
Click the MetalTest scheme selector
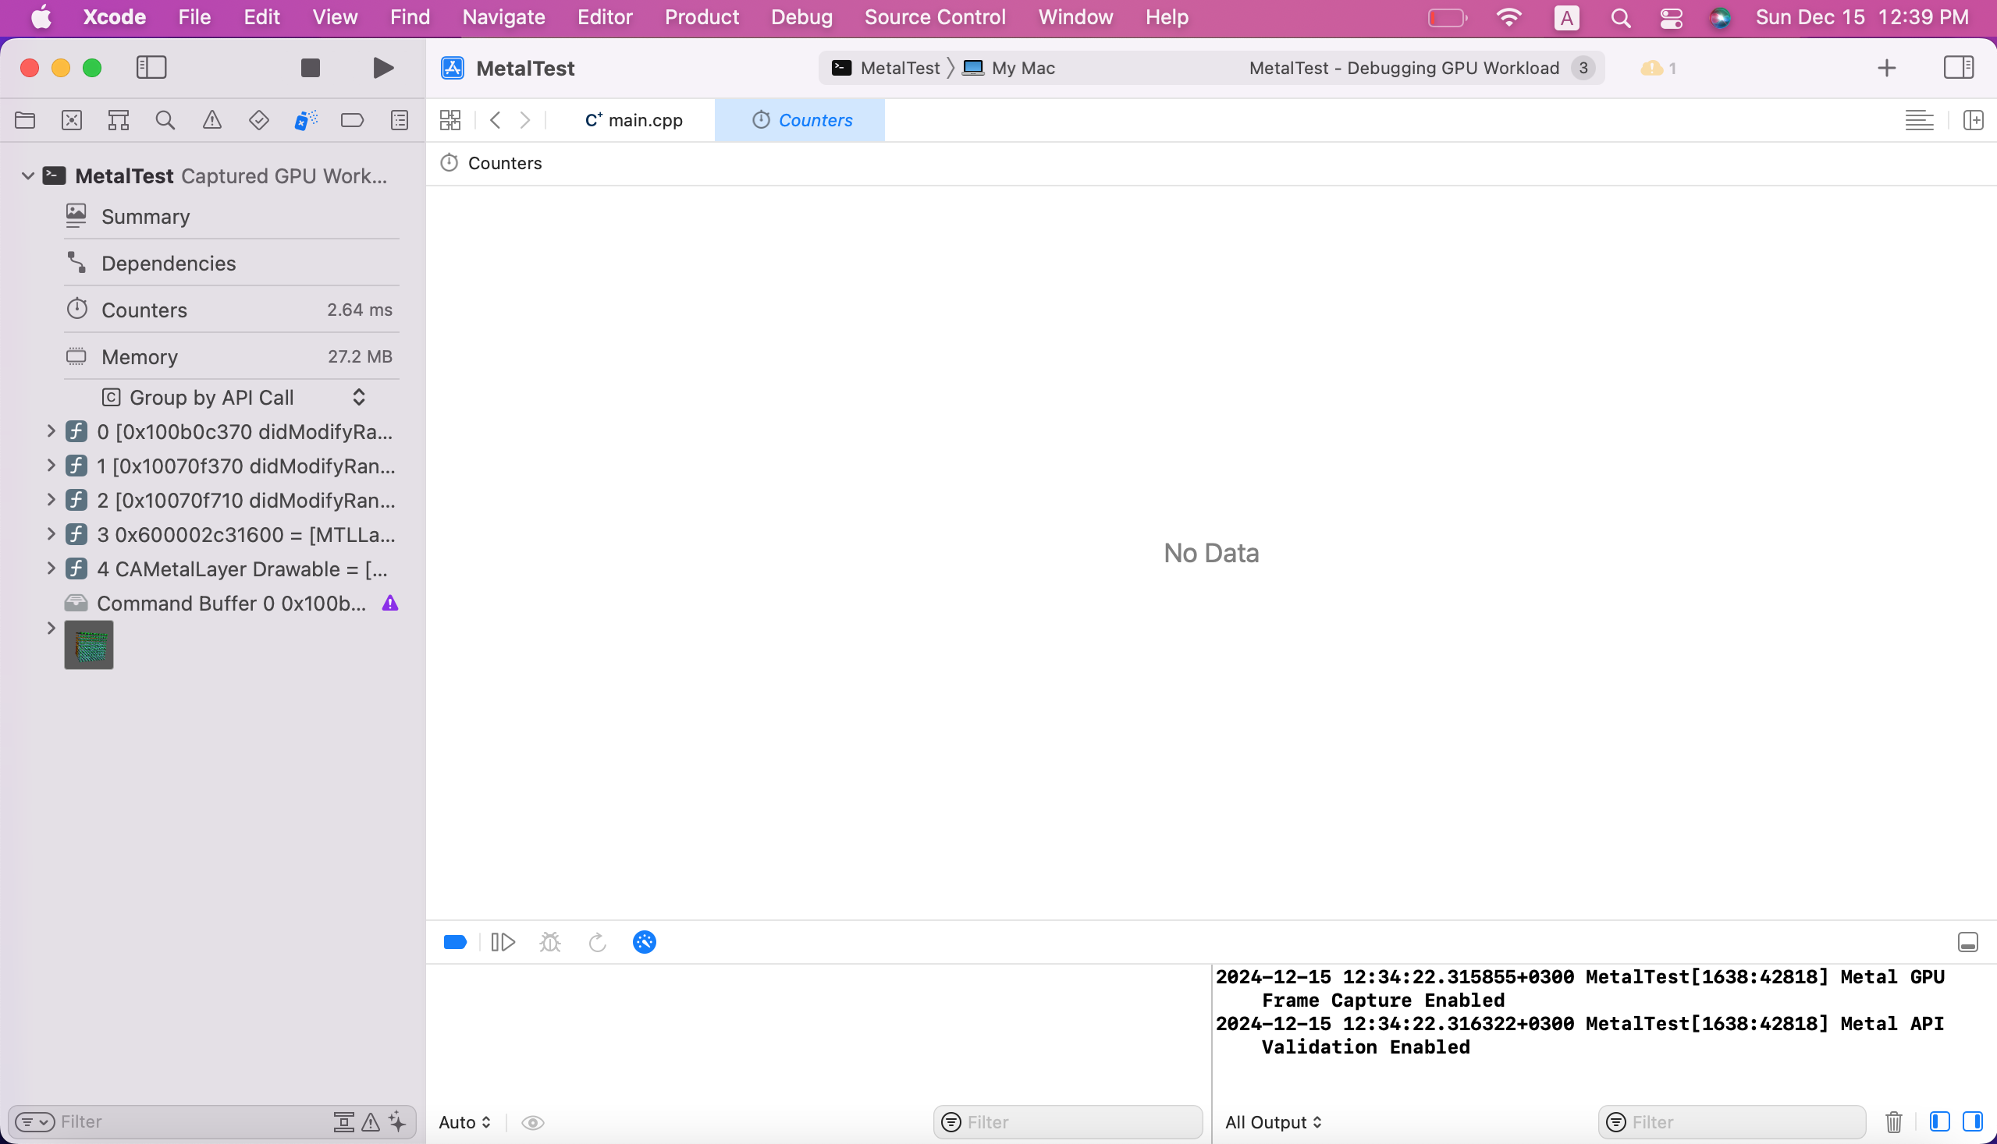coord(885,69)
